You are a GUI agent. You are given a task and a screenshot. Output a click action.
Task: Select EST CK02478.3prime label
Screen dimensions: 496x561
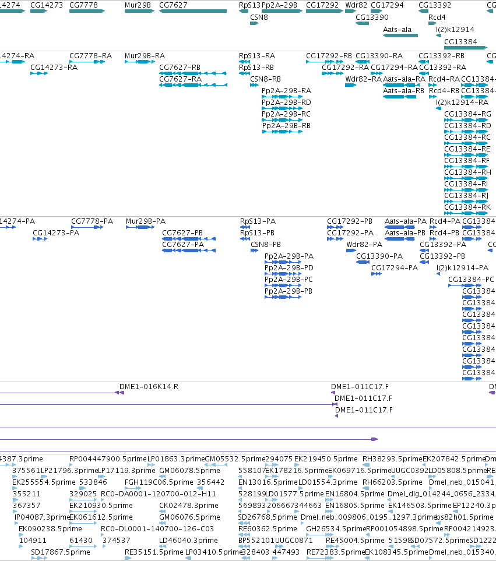189,506
